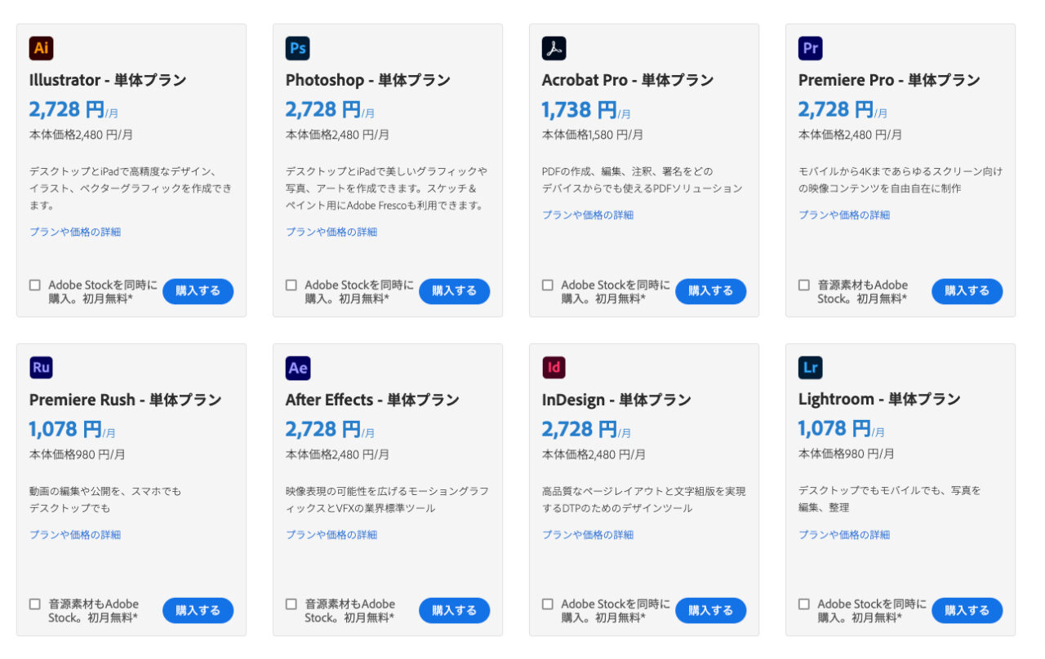Enable Adobe Stock add-on for Illustrator plan
Screen dimensions: 1045x659
[34, 285]
